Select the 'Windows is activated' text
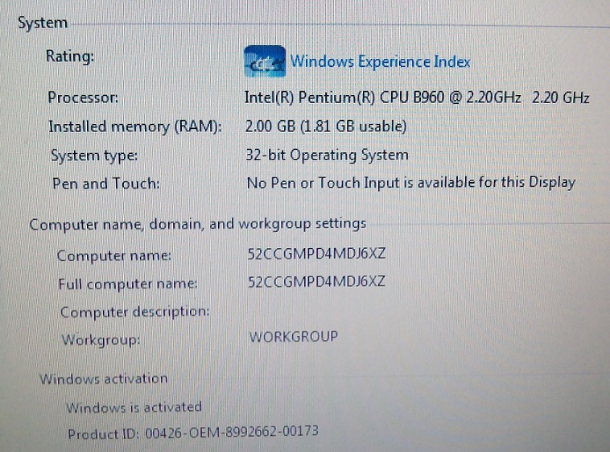610x452 pixels. pos(134,407)
